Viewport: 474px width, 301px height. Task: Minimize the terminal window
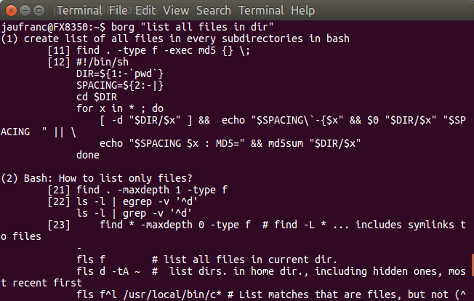point(25,11)
